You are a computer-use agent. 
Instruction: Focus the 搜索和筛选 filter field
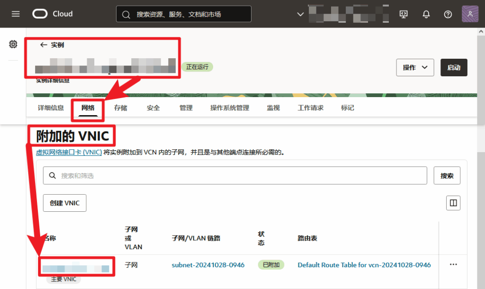tap(235, 175)
